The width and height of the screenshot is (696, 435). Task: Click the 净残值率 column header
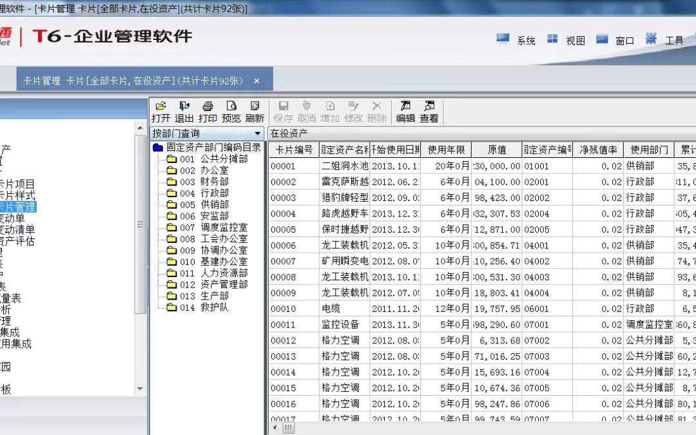tap(598, 150)
